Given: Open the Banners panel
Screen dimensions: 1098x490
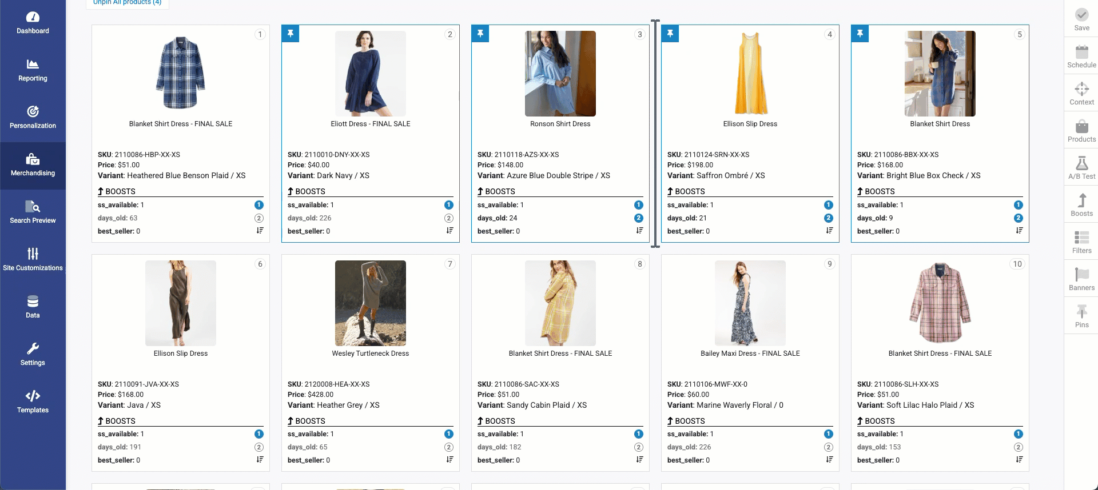Looking at the screenshot, I should point(1081,279).
